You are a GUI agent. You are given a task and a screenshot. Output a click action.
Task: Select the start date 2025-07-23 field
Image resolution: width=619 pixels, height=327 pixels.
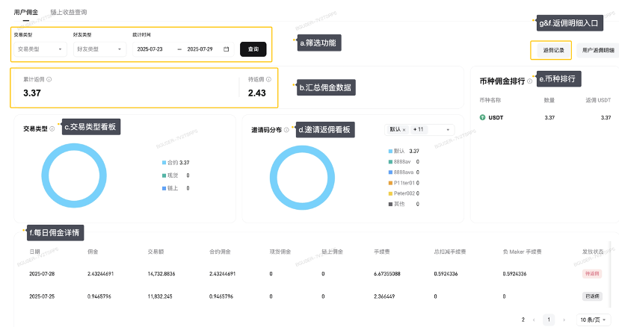(150, 49)
